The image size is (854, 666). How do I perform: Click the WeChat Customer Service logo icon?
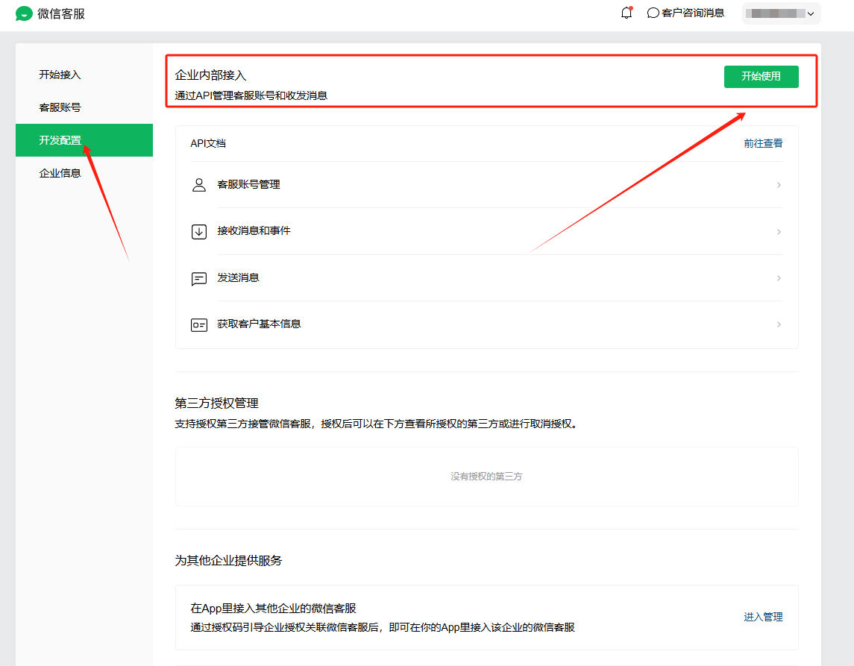(24, 13)
